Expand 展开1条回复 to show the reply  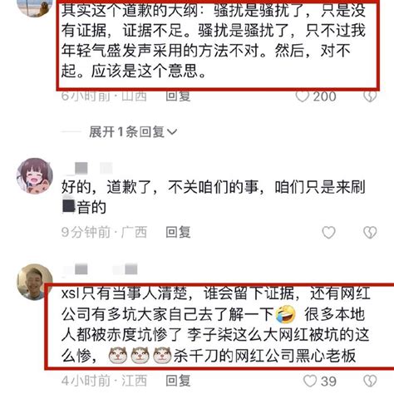pos(133,132)
